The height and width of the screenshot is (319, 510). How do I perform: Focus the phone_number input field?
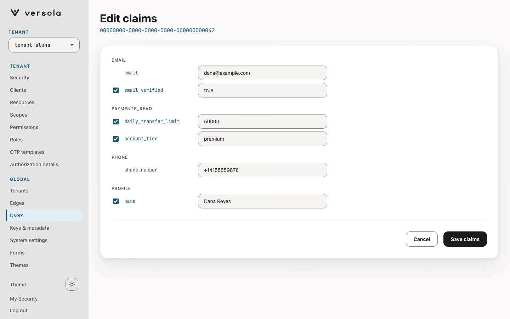click(262, 170)
